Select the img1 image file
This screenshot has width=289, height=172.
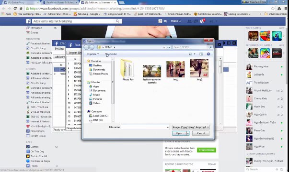(x=175, y=71)
